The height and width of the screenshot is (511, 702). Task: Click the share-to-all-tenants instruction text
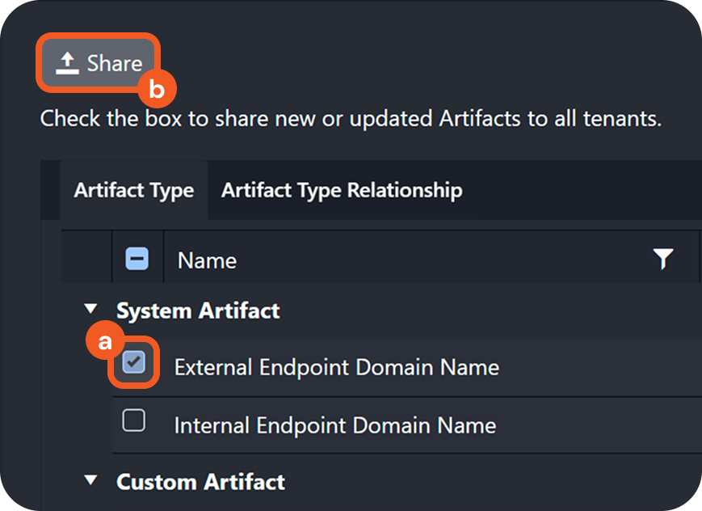tap(351, 120)
